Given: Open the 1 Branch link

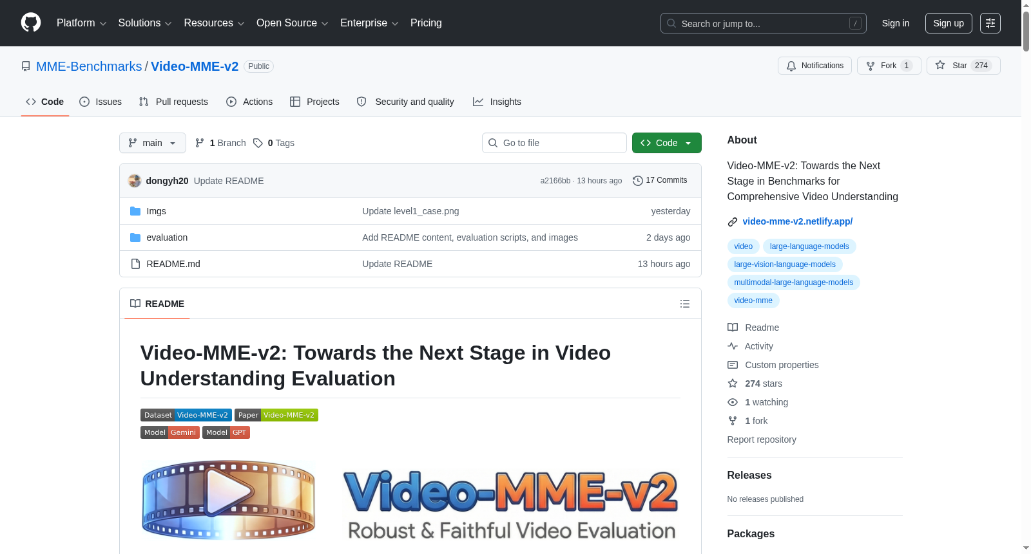Looking at the screenshot, I should tap(220, 143).
